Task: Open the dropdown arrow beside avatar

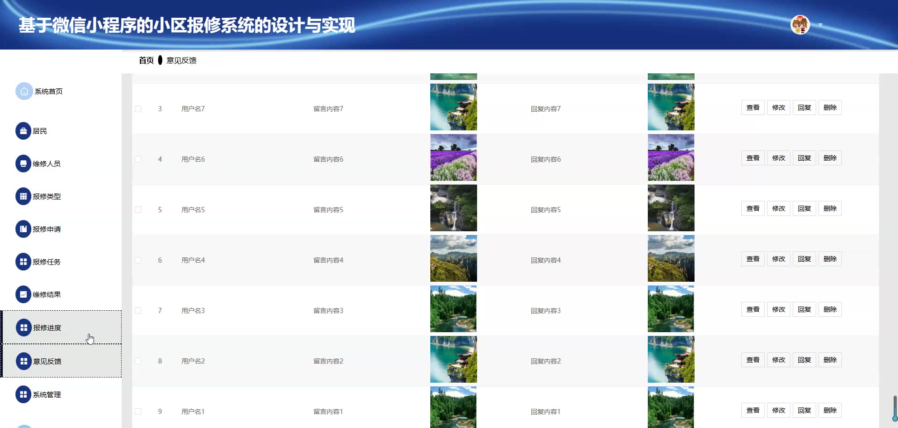Action: [820, 25]
